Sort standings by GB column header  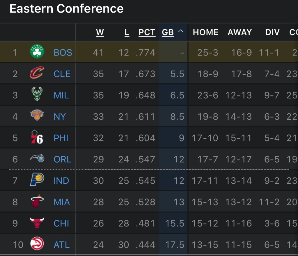click(x=168, y=32)
